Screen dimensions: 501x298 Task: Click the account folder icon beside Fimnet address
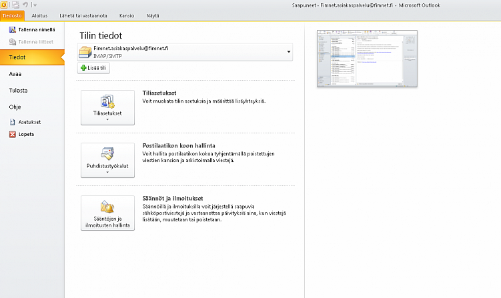[x=85, y=52]
